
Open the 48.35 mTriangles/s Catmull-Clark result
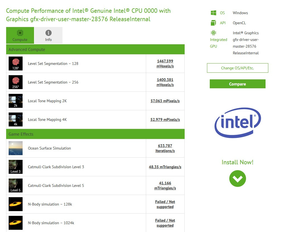(165, 167)
